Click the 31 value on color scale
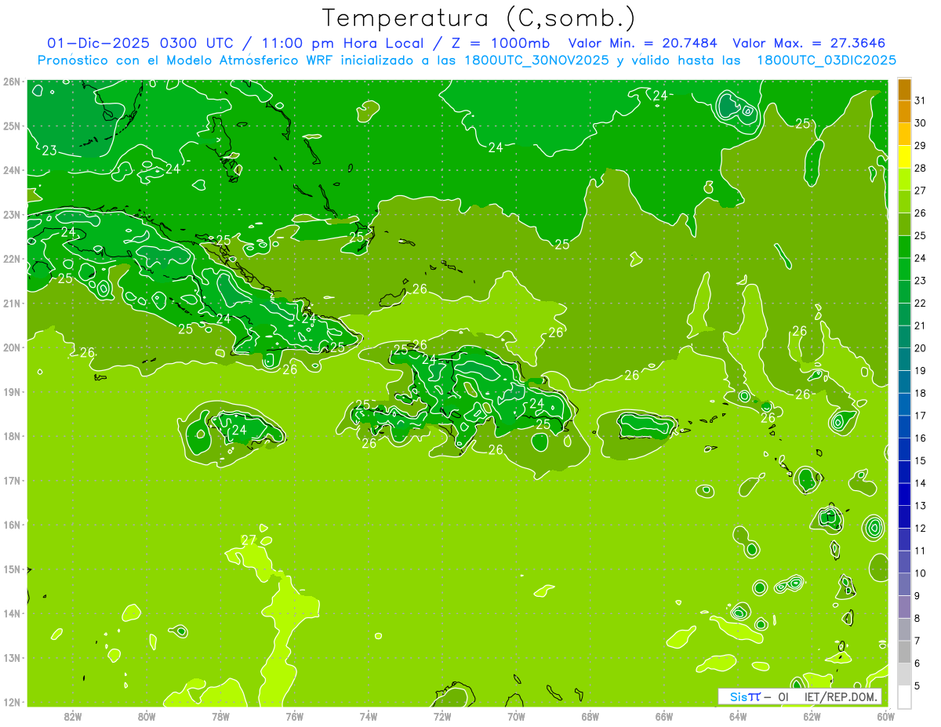 (x=920, y=100)
